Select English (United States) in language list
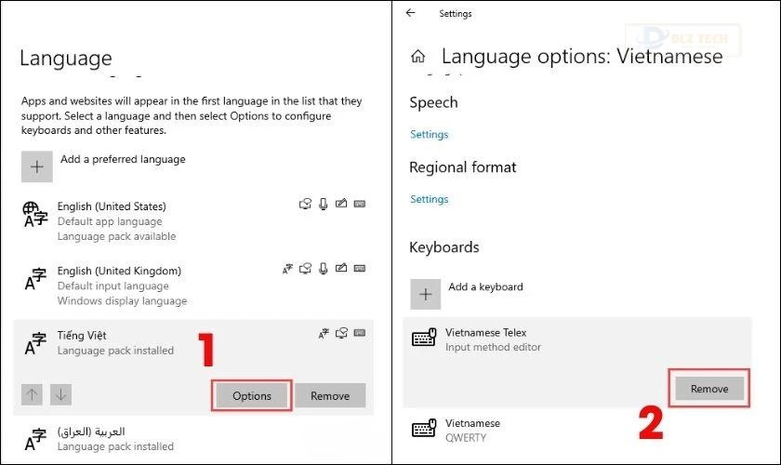781x465 pixels. [x=112, y=206]
